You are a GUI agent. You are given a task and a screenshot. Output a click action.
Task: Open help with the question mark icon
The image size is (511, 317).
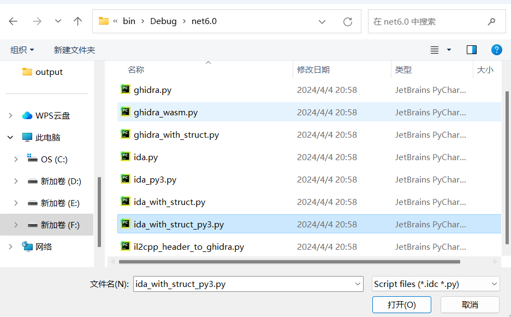click(497, 50)
